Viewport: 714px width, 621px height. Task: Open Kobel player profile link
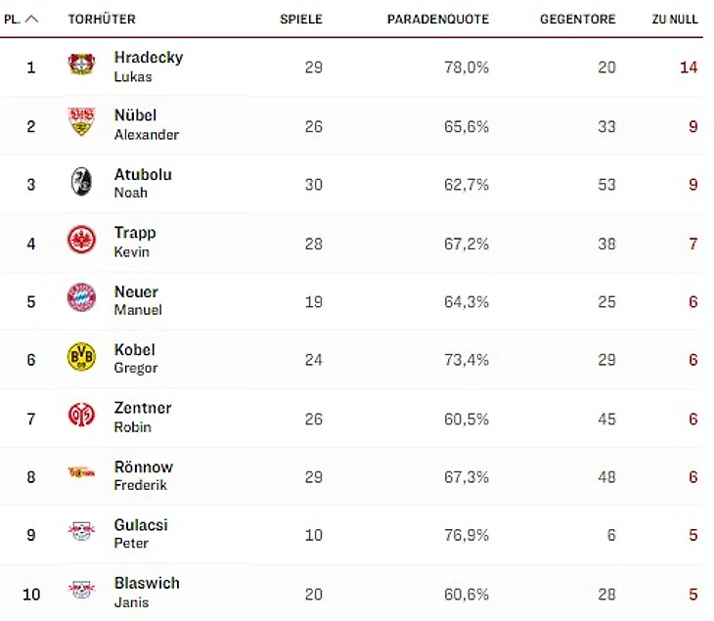pyautogui.click(x=134, y=349)
